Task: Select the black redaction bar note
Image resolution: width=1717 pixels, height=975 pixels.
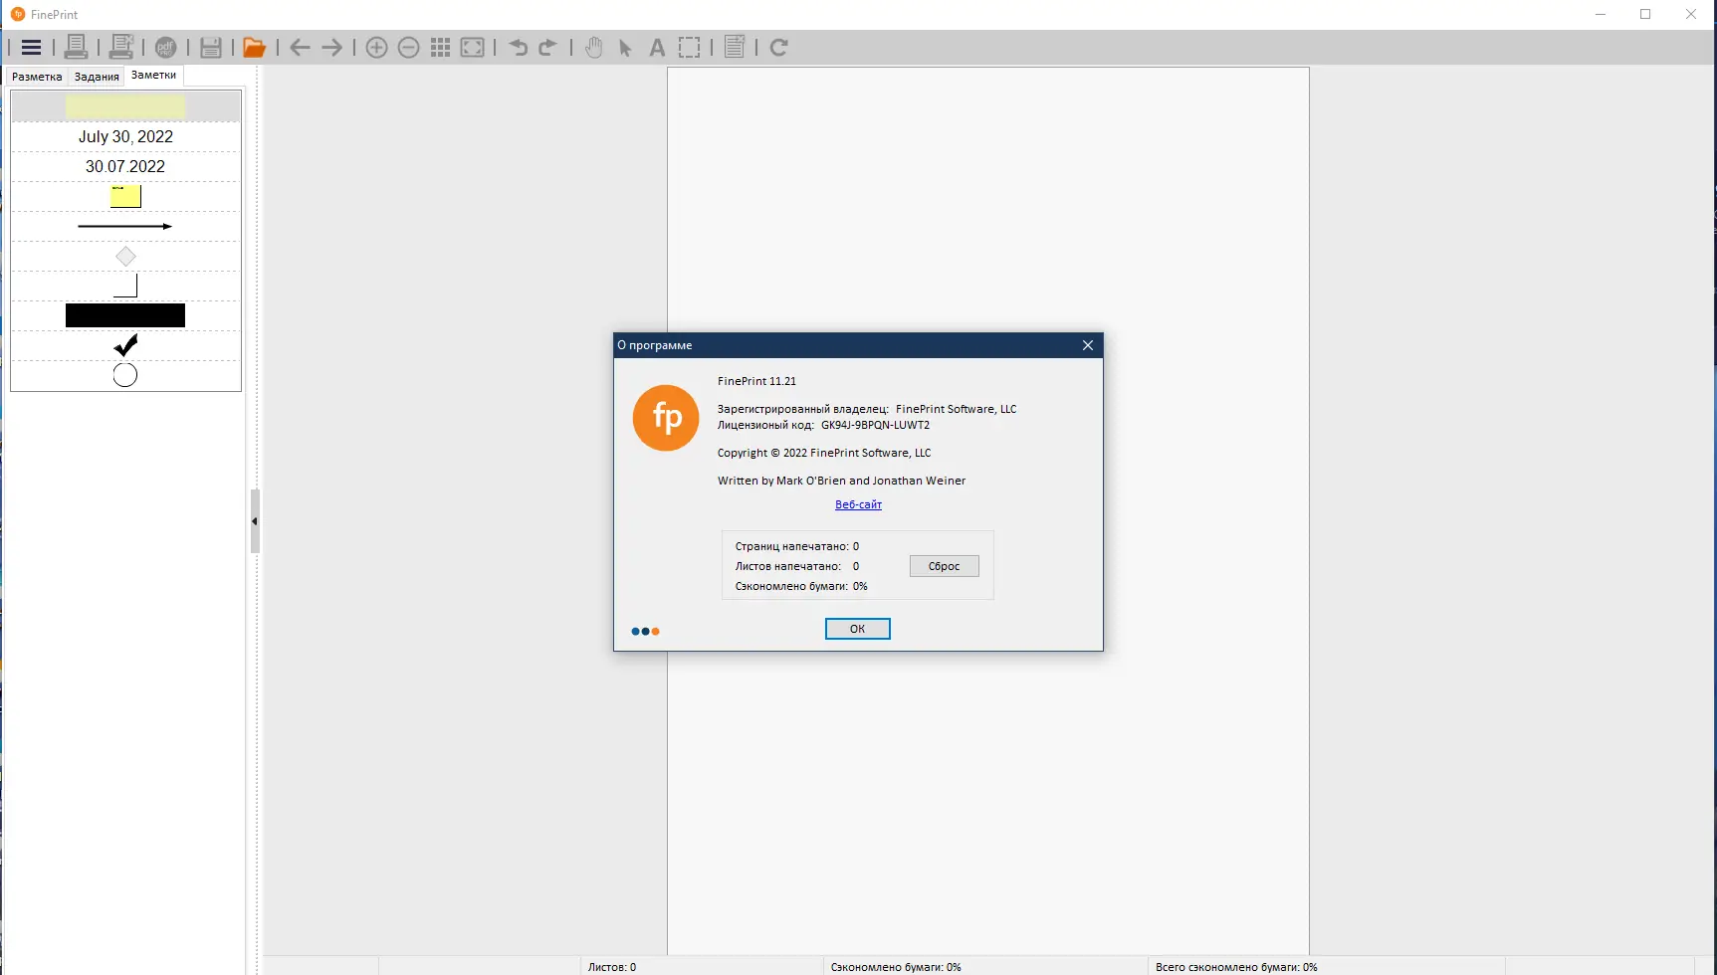Action: coord(125,315)
